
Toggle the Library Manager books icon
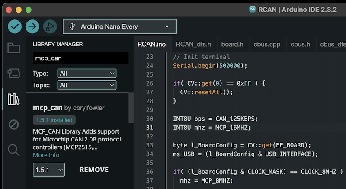coord(13,99)
